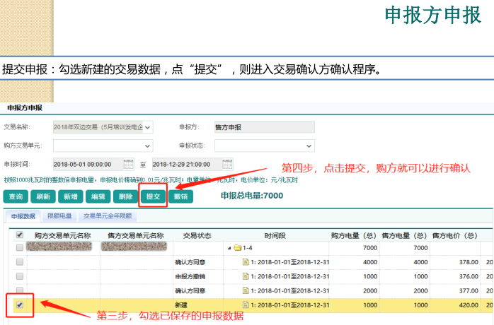Click document icon in 新建 row
Screen dimensions: 494x325
point(246,305)
